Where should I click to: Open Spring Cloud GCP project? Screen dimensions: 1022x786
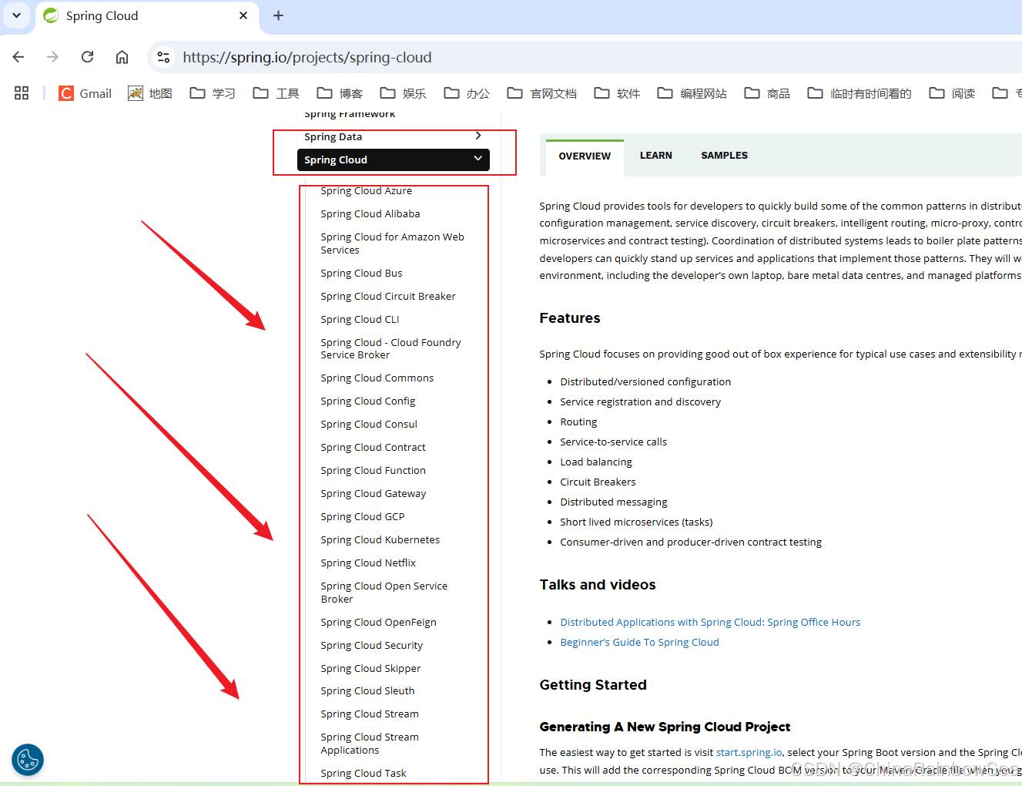363,516
